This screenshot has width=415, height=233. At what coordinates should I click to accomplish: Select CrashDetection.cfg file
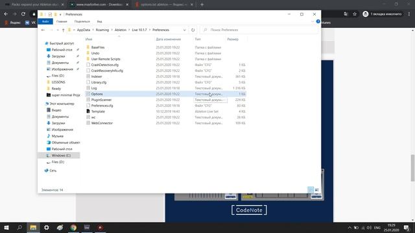105,65
